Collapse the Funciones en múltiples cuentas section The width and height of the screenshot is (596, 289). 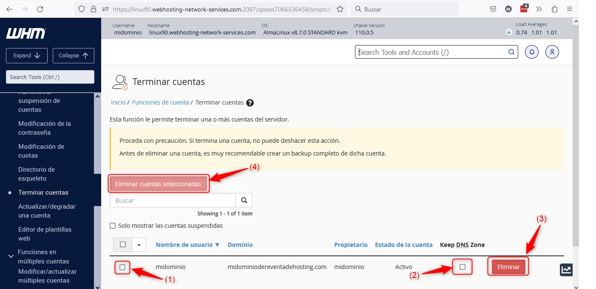tap(11, 256)
